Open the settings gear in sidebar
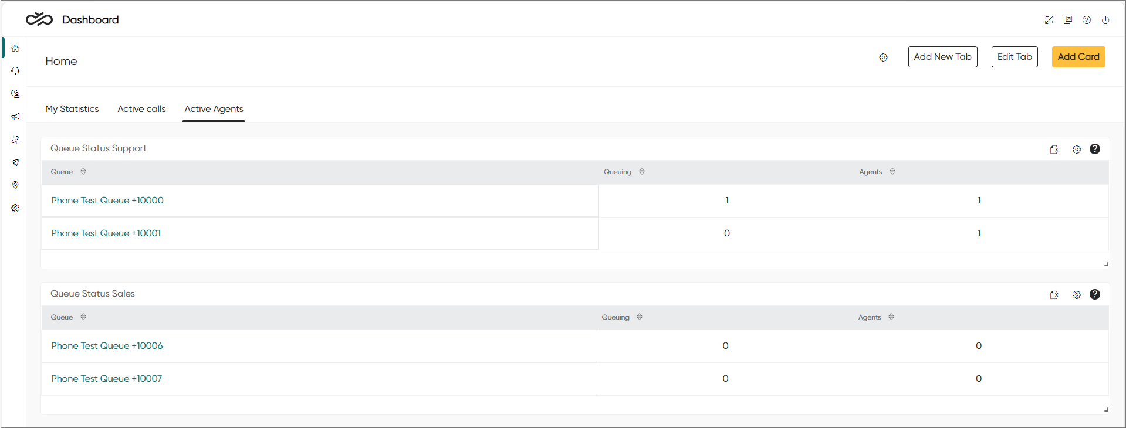This screenshot has width=1126, height=428. click(15, 208)
